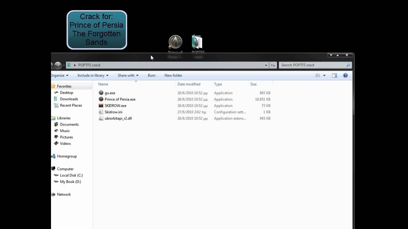This screenshot has height=229, width=408.
Task: Select the gu.exe file icon
Action: (x=101, y=93)
